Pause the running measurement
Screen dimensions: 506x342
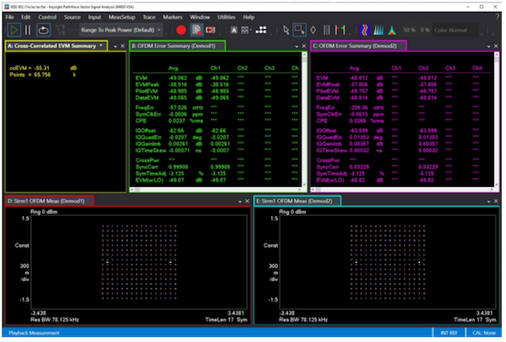[x=27, y=30]
